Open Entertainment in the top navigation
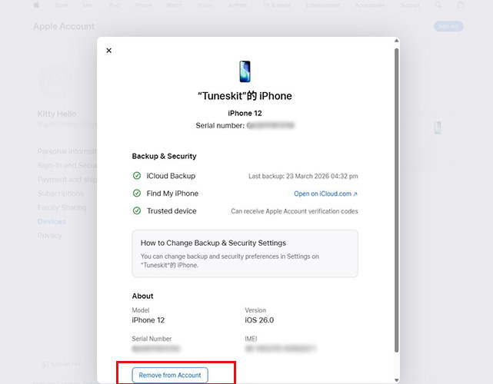493x384 pixels. tap(323, 5)
